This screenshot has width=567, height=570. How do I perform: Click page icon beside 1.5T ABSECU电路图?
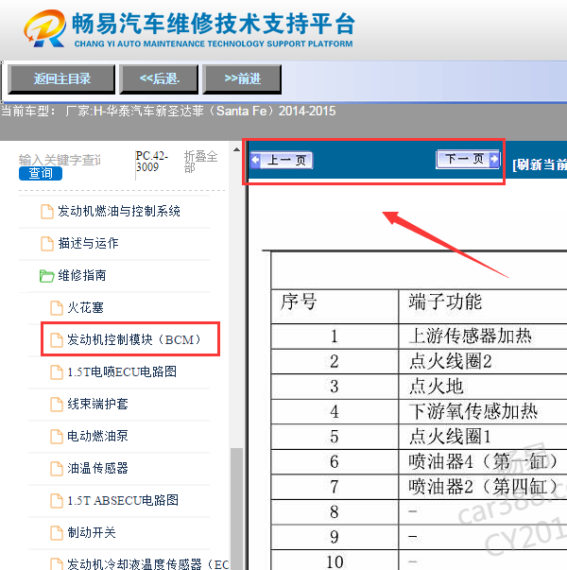click(x=57, y=501)
